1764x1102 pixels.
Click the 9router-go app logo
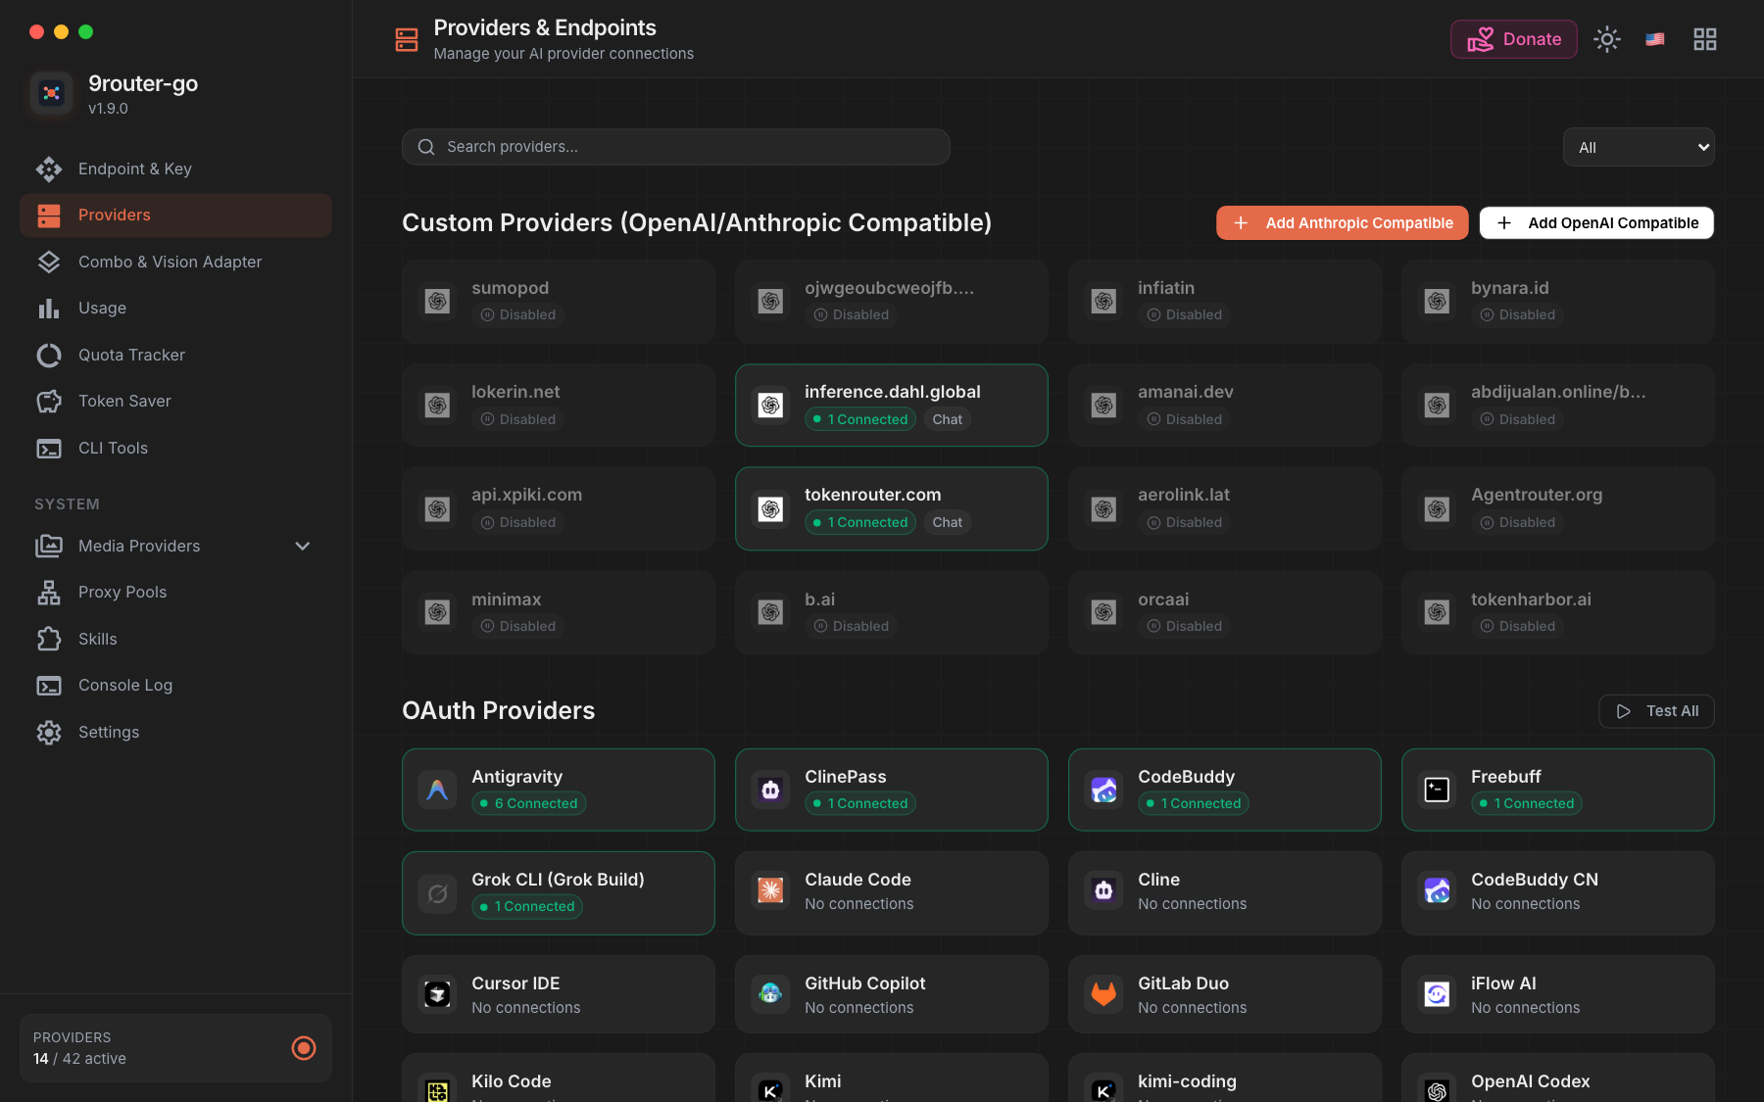(51, 93)
